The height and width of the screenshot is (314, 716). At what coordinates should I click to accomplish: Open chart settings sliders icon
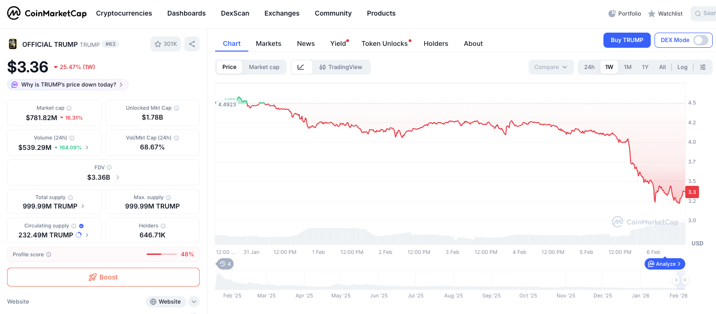point(703,67)
